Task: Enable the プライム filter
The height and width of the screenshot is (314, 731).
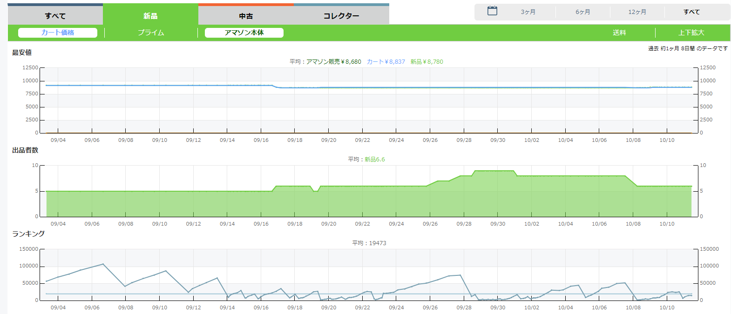Action: tap(151, 33)
